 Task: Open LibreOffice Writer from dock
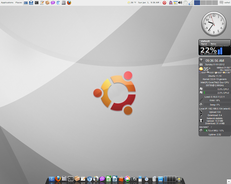point(115,179)
